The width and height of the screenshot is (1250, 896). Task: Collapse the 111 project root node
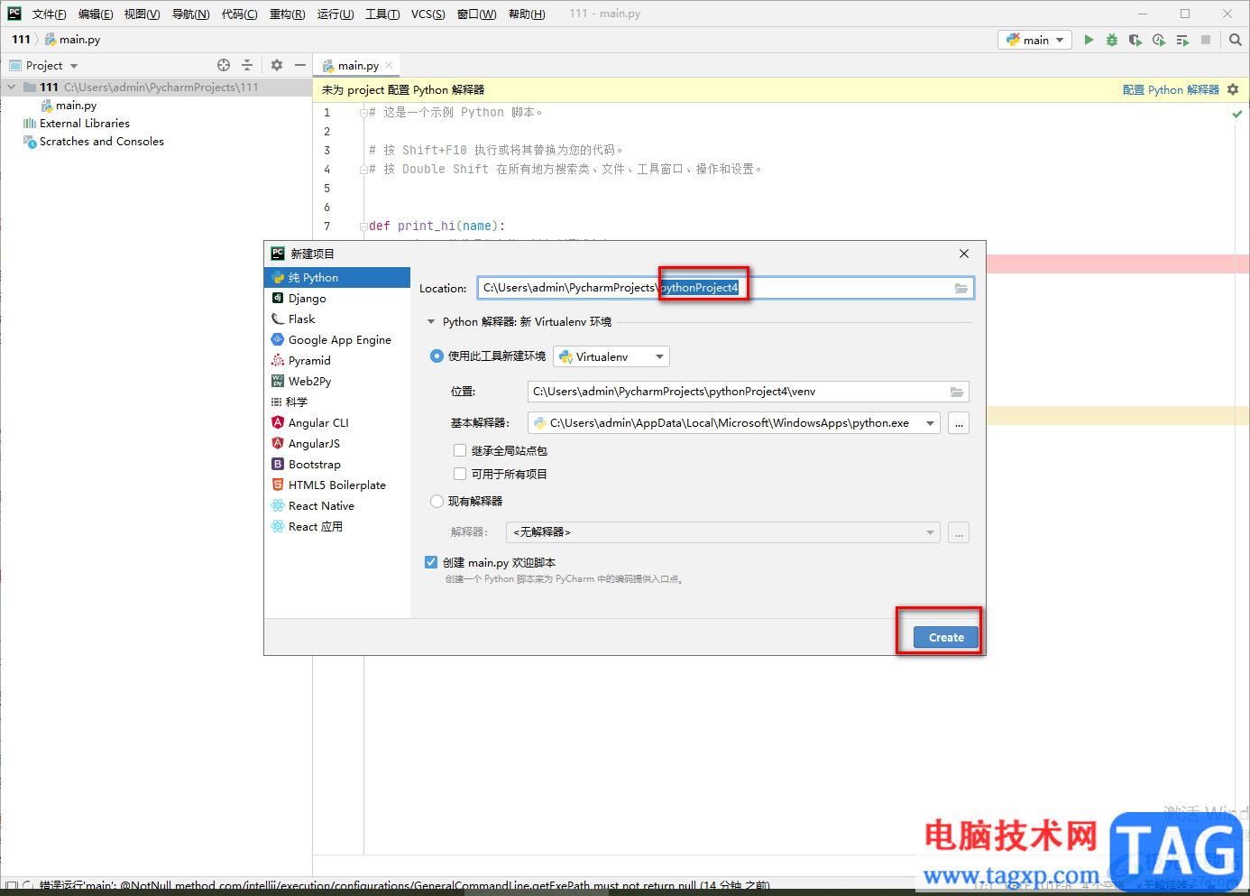point(11,88)
